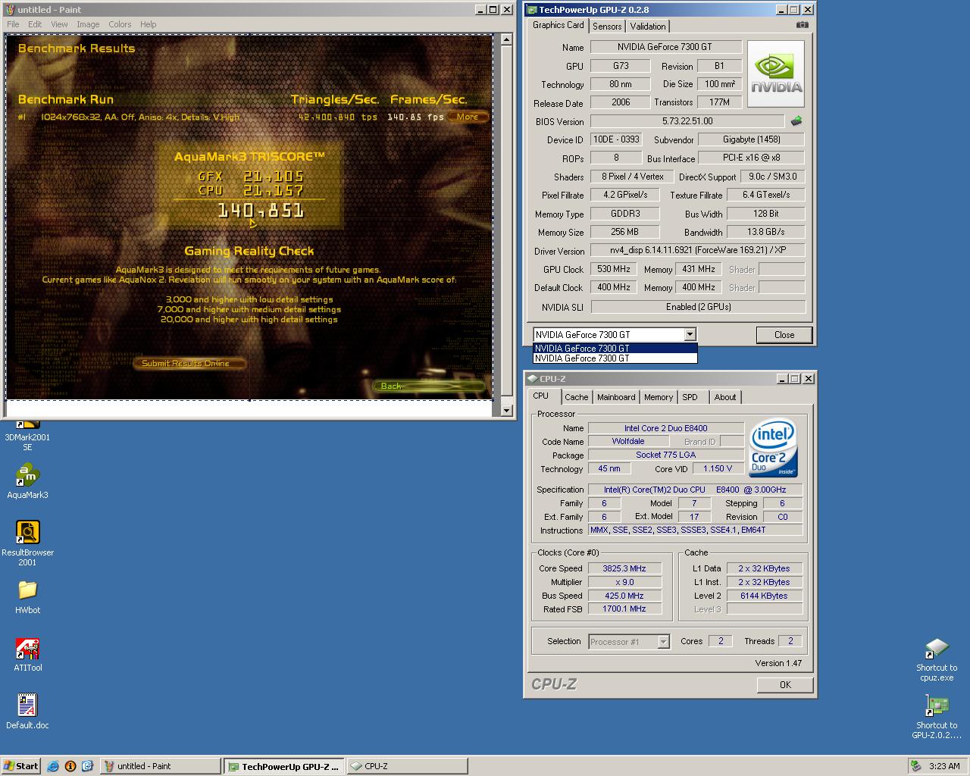Launch the ATITool desktop icon
The height and width of the screenshot is (776, 970).
pyautogui.click(x=27, y=654)
